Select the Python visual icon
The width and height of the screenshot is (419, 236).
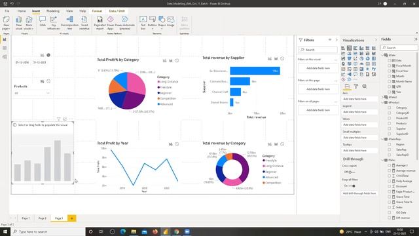click(374, 69)
